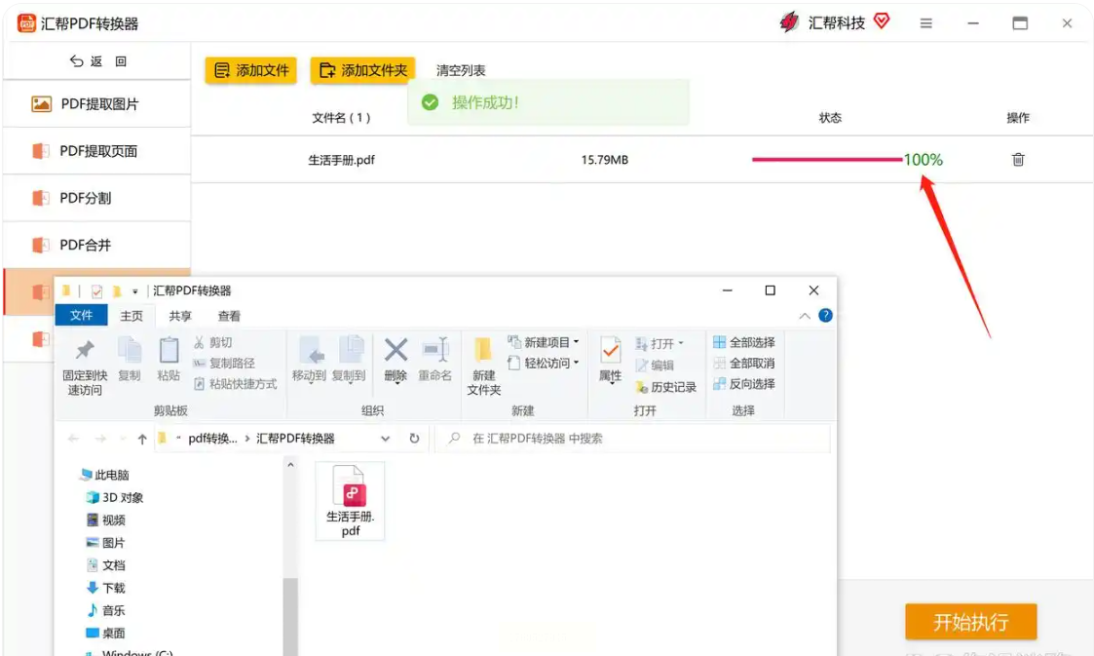Switch to the 共享 ribbon tab

coord(180,316)
